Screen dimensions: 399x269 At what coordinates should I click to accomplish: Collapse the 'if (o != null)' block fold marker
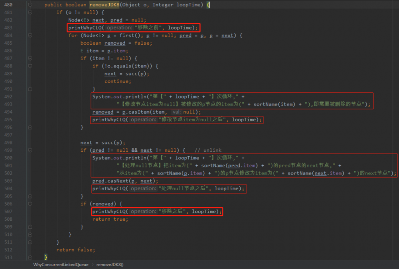[x=30, y=12]
